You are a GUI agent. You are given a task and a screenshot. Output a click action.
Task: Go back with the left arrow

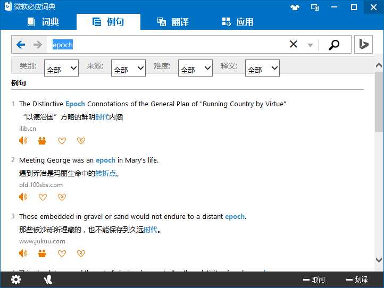[x=21, y=45]
